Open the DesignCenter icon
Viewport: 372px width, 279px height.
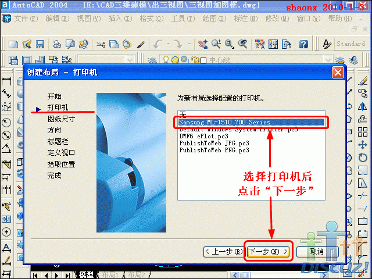point(273,44)
